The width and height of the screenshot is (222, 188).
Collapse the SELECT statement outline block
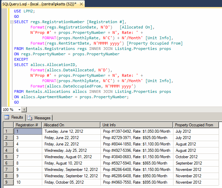click(x=12, y=22)
